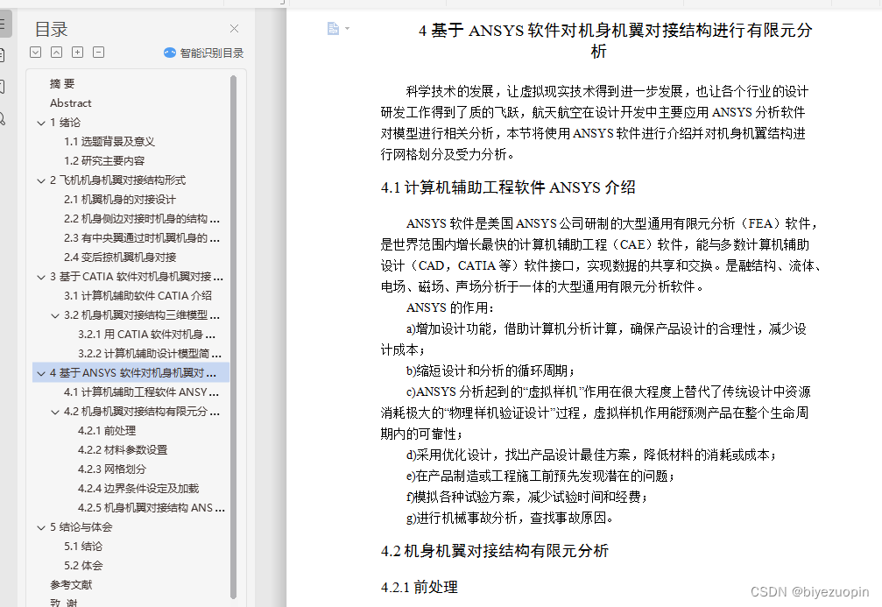Collapse the '5 结论与体会' outline section
The image size is (882, 607).
click(40, 527)
